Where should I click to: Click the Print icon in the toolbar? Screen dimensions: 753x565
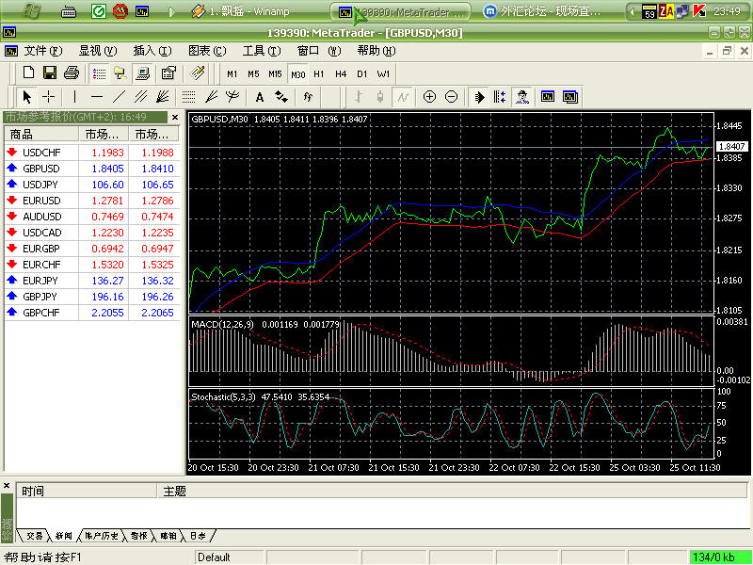pyautogui.click(x=72, y=73)
